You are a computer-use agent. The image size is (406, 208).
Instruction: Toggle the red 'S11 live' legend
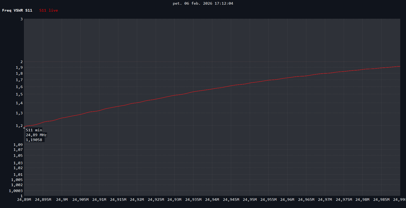pos(49,10)
